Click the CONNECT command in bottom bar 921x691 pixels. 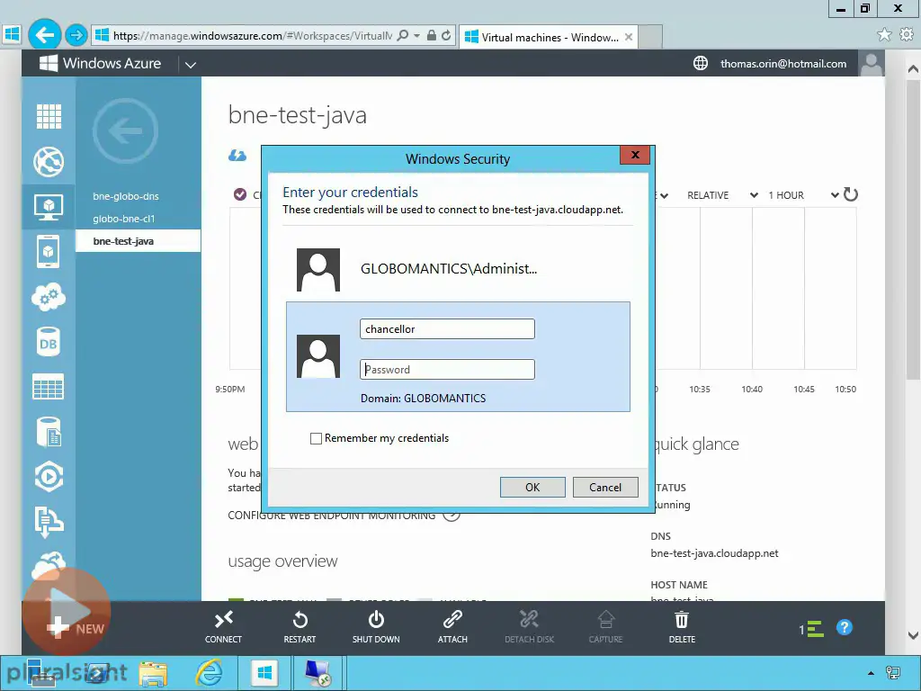(223, 627)
